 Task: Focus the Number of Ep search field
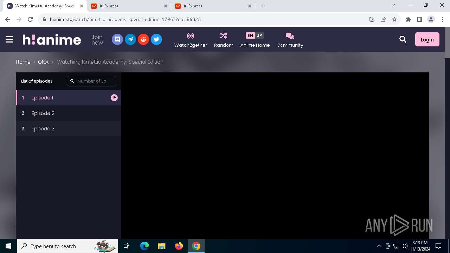[x=91, y=81]
